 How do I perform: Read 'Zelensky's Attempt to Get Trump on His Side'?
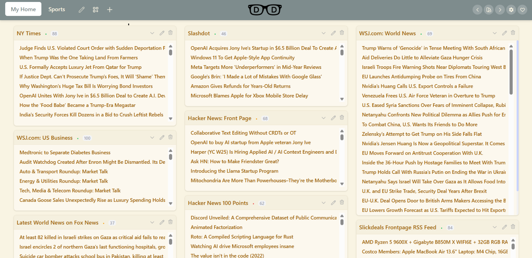point(422,134)
